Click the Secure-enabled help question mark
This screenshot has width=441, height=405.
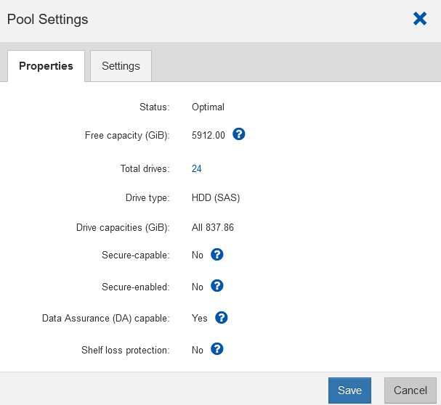[x=217, y=286]
